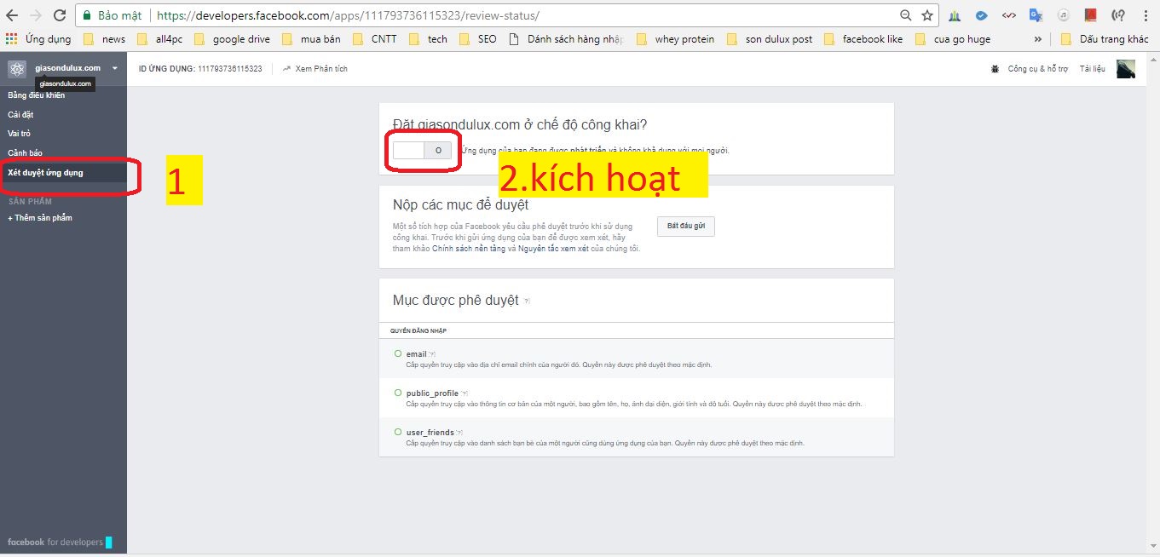
Task: Open the mua bán bookmarks folder
Action: click(310, 39)
